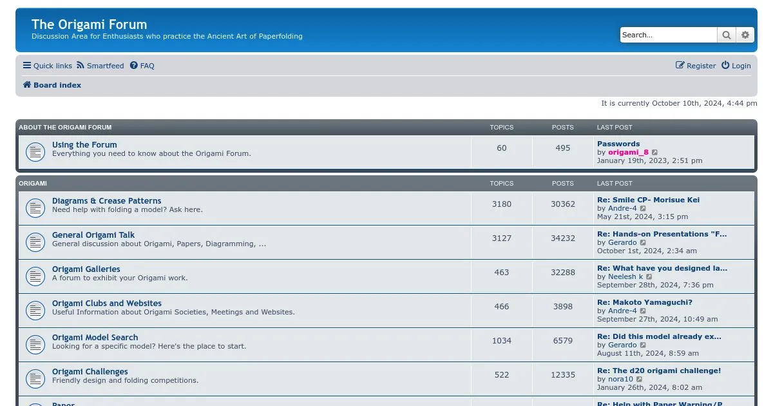The width and height of the screenshot is (773, 406).
Task: Open the Passwords last post
Action: click(618, 144)
